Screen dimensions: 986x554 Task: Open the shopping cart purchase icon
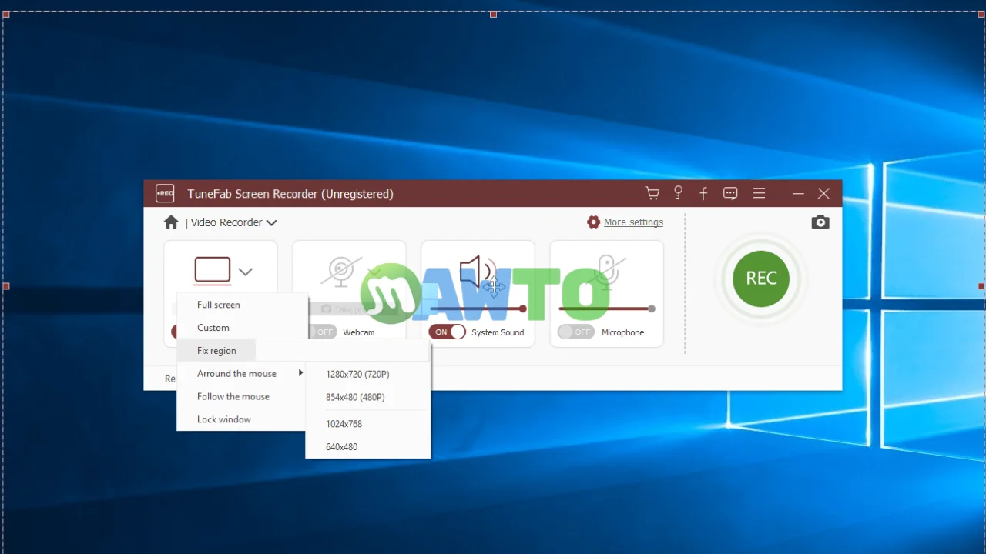pos(652,194)
